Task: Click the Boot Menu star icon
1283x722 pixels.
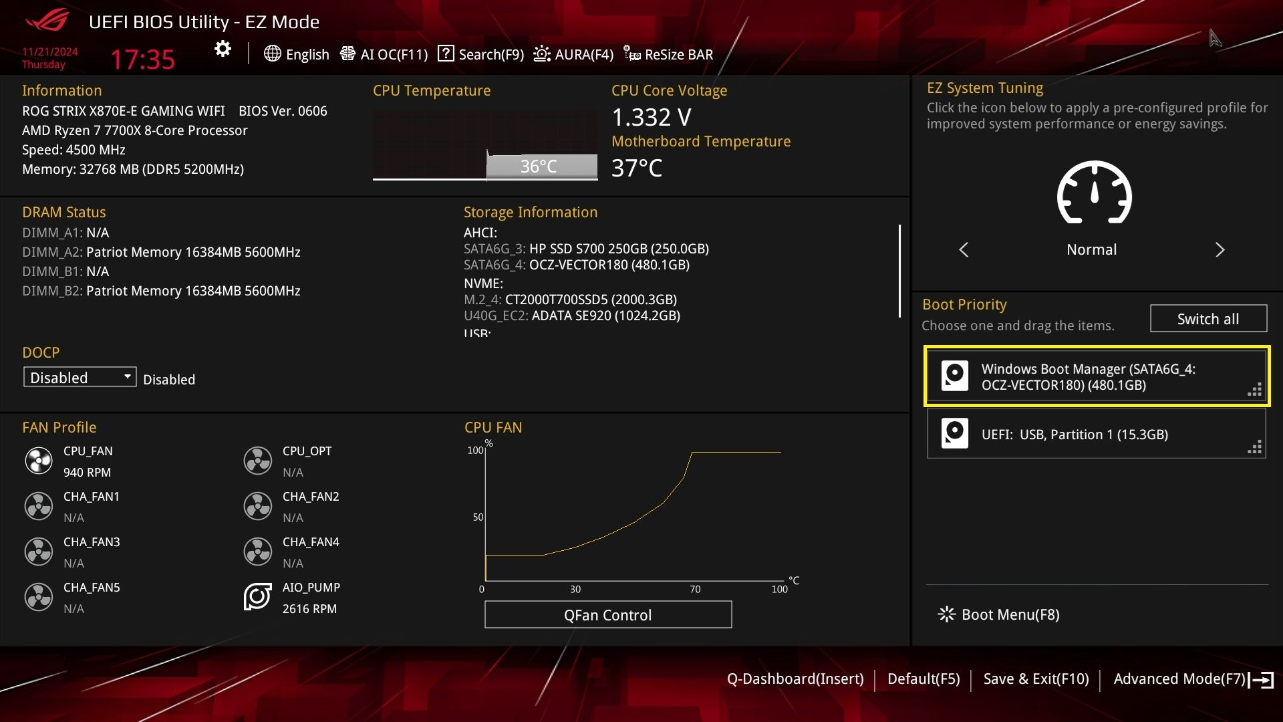Action: click(946, 614)
